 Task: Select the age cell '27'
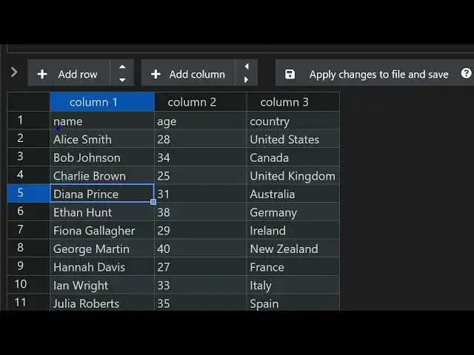coord(201,266)
